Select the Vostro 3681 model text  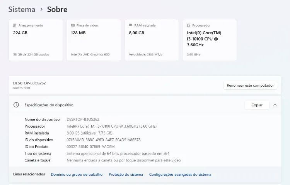coord(22,88)
